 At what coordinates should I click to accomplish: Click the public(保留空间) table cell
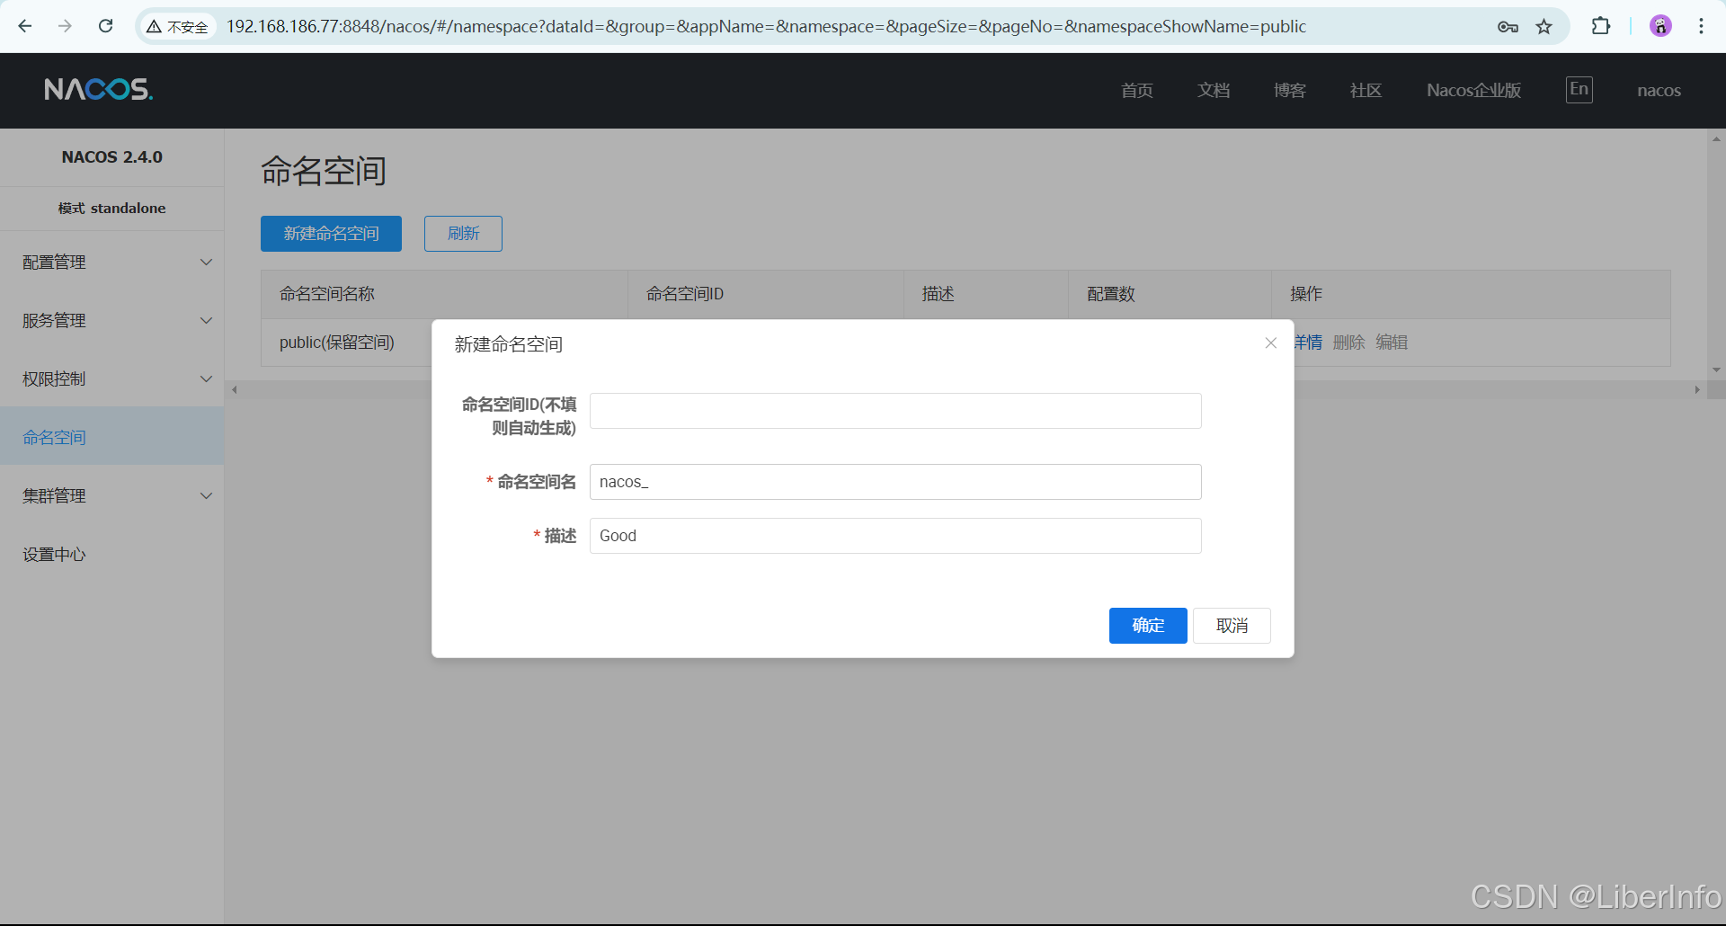(x=337, y=343)
